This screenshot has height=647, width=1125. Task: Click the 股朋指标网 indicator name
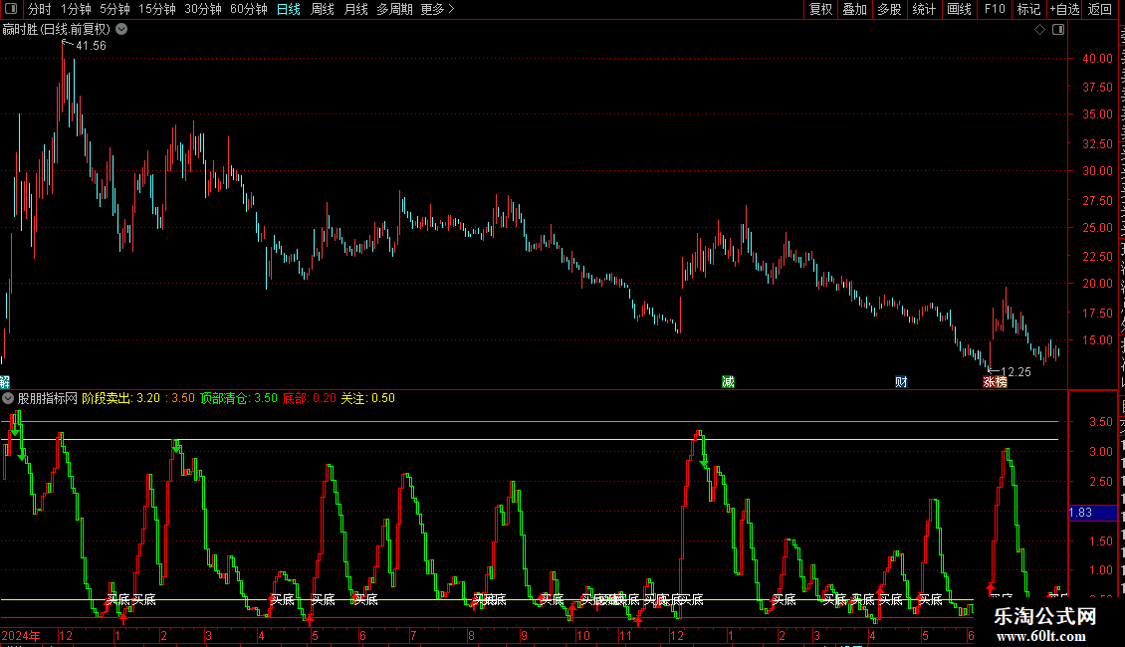point(48,398)
